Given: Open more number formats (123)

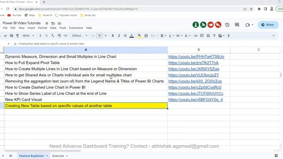Looking at the screenshot, I should tap(65, 36).
